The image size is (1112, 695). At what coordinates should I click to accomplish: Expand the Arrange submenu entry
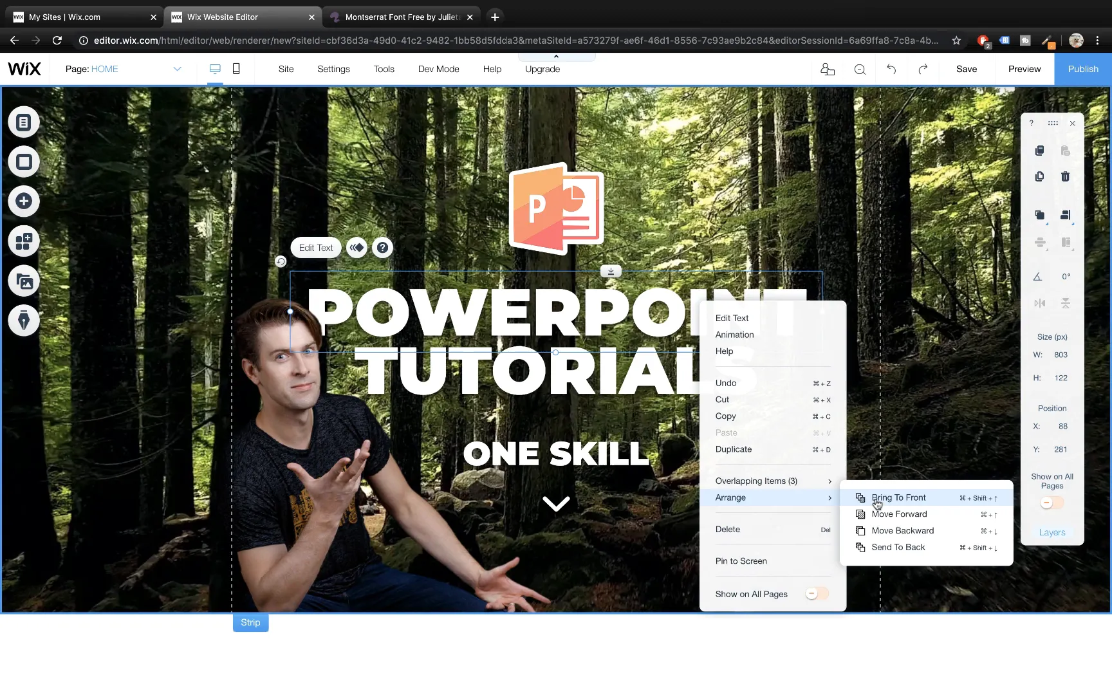pyautogui.click(x=773, y=497)
